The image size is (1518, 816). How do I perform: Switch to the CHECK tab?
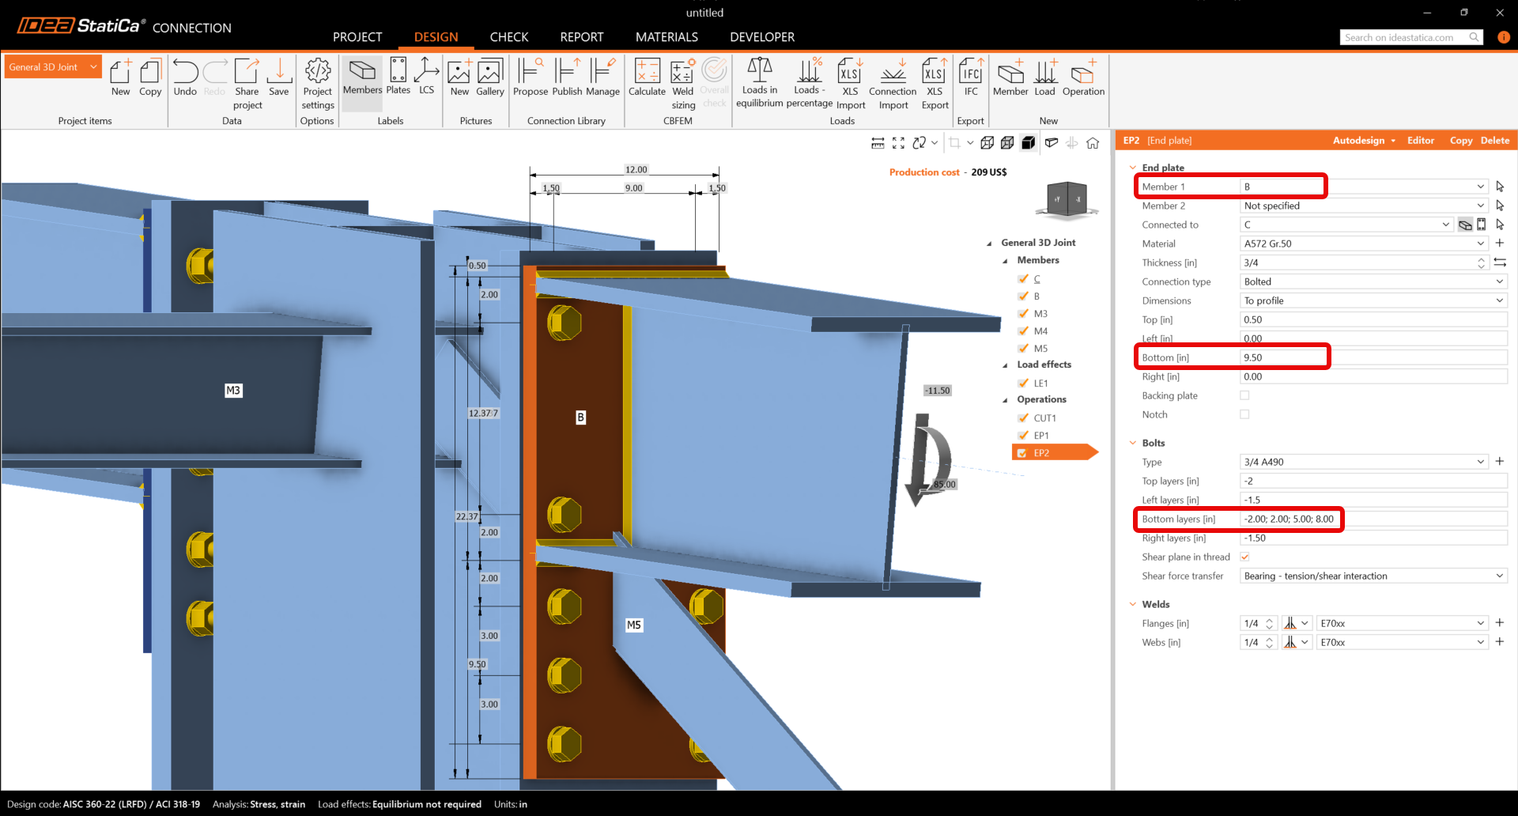tap(508, 37)
